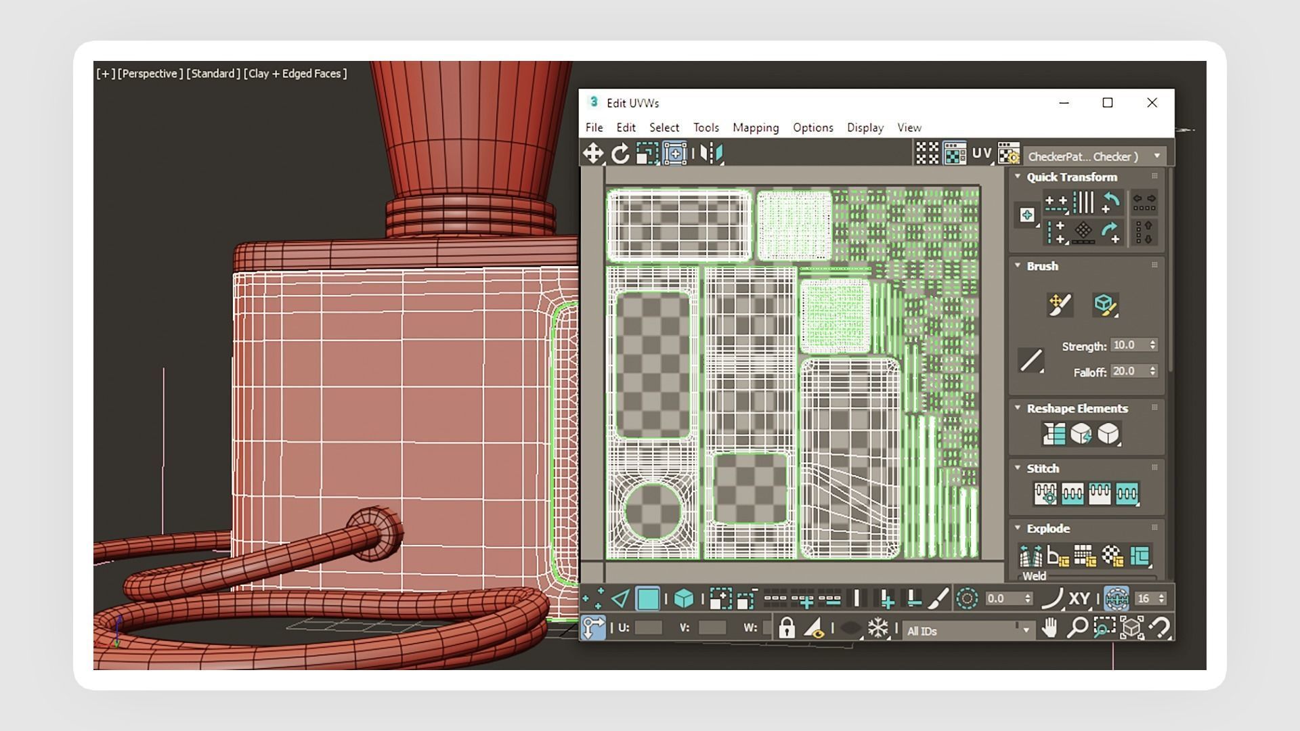
Task: Toggle Polygon sub-object mode square
Action: coord(648,599)
